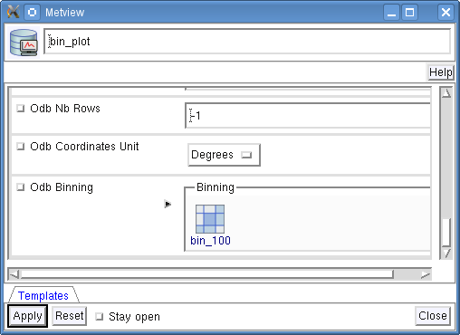Viewport: 460px width, 335px height.
Task: Click the vertical scrollbar thumb
Action: pos(446,232)
